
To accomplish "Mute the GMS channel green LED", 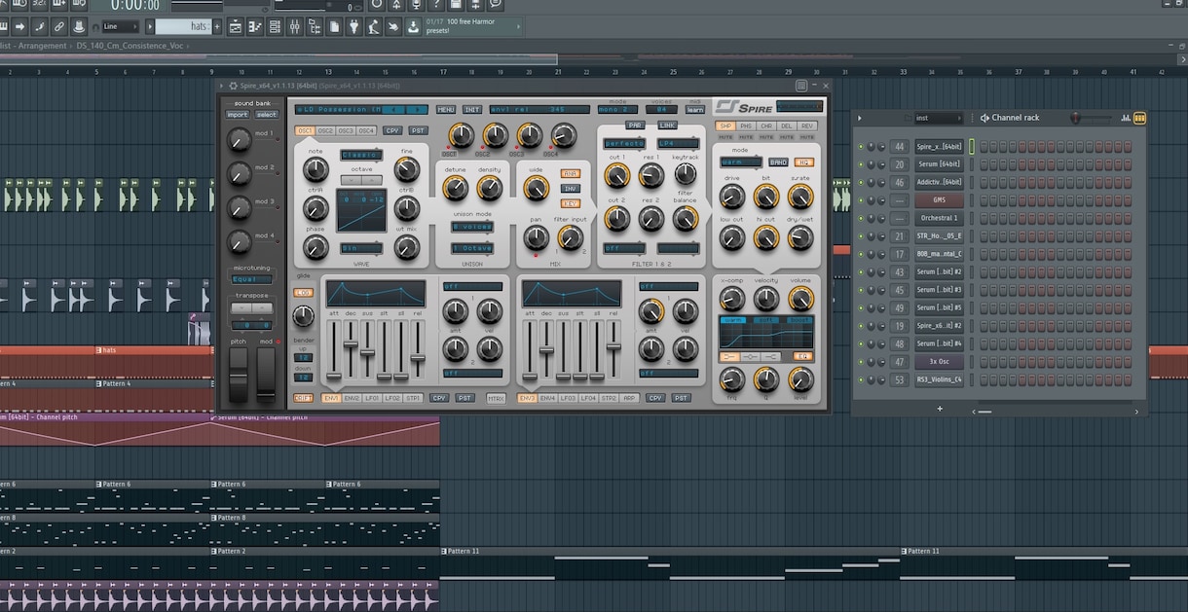I will click(861, 200).
